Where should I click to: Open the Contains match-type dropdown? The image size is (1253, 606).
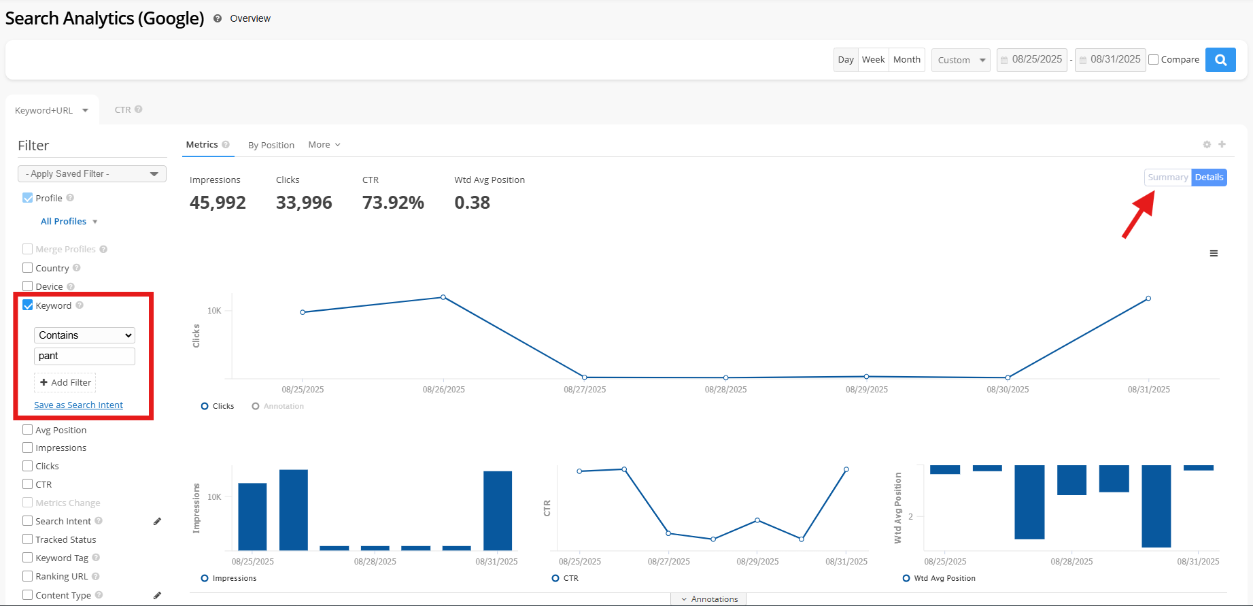[x=84, y=335]
